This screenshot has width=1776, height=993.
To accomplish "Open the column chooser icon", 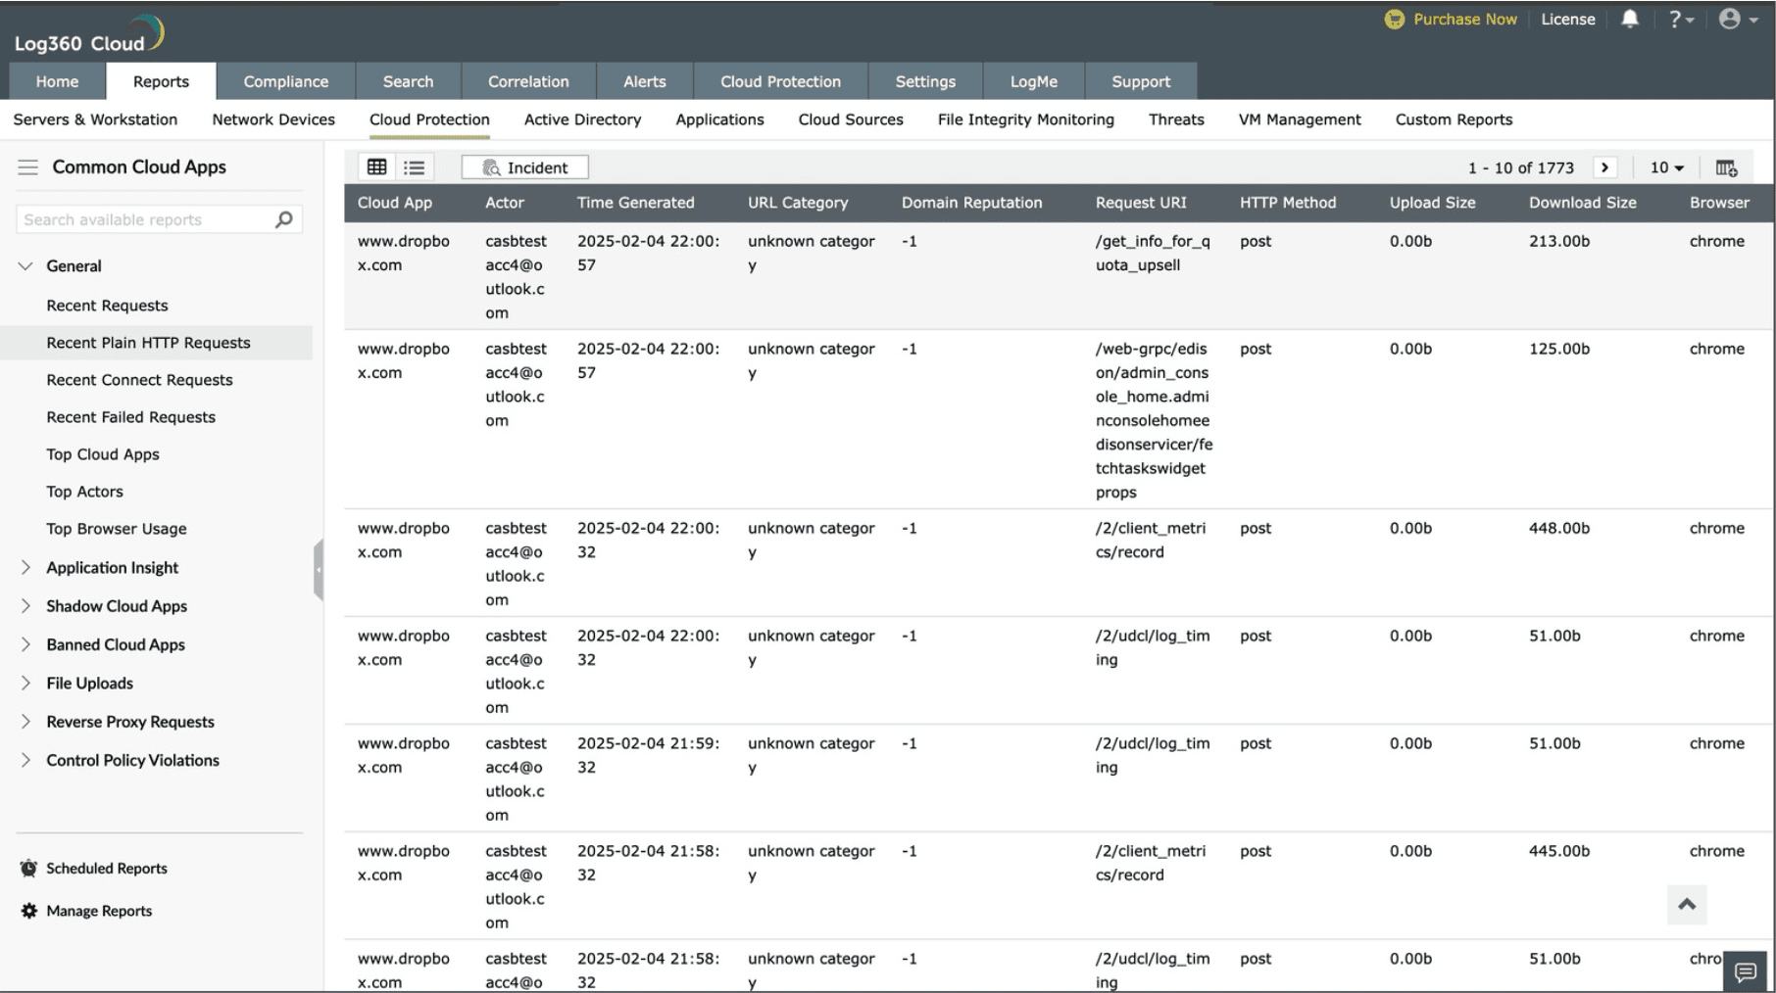I will [x=1726, y=167].
